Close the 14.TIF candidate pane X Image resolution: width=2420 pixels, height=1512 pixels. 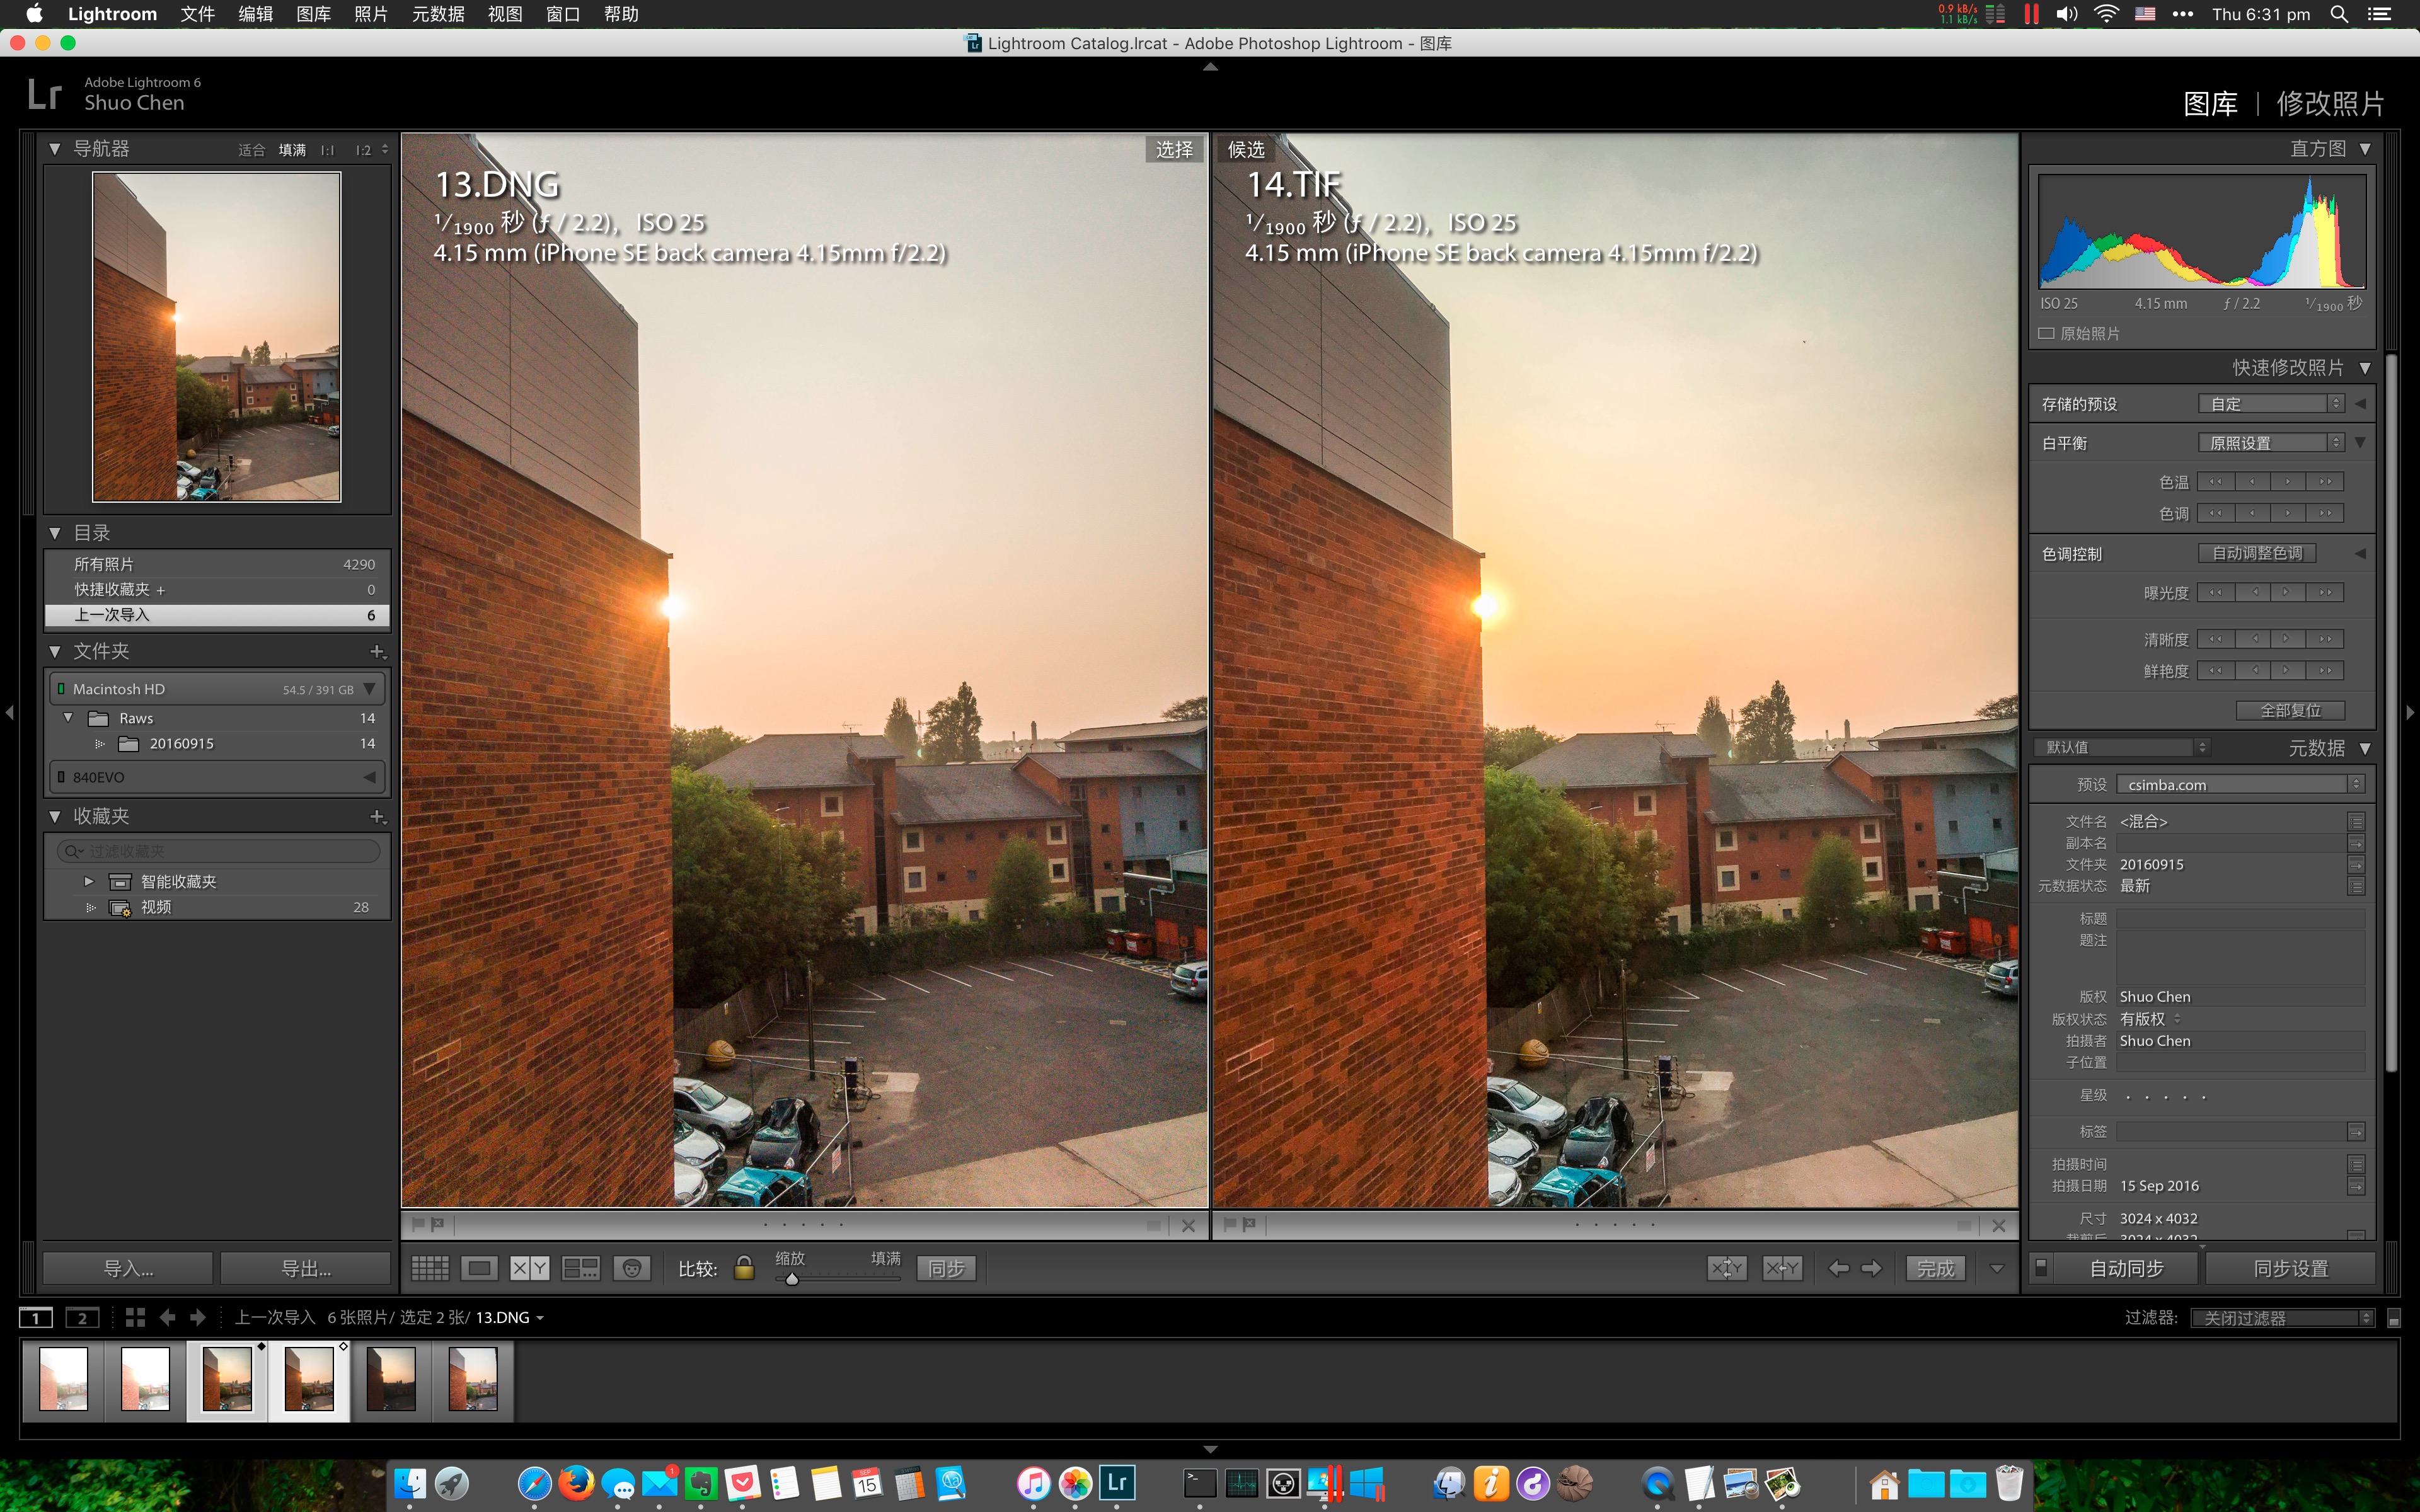pos(1999,1225)
